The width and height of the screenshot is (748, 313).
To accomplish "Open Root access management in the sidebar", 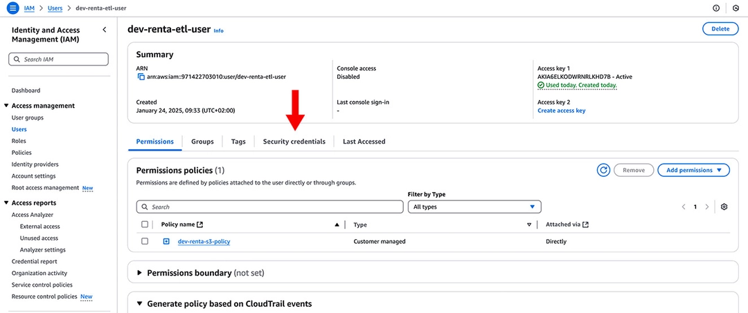I will pyautogui.click(x=45, y=188).
